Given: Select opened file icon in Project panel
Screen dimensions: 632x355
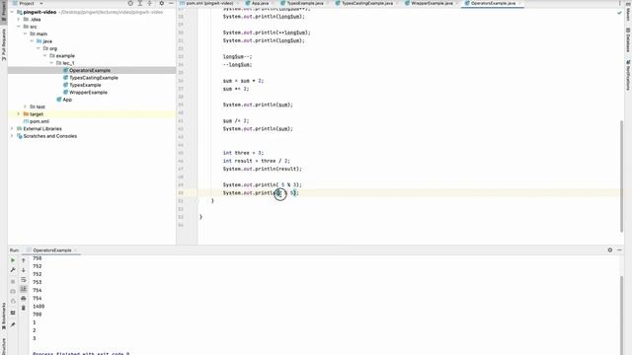Looking at the screenshot, I should [130, 3].
